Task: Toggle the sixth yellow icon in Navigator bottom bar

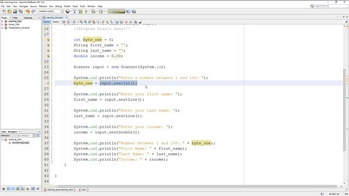Action: [x=28, y=189]
